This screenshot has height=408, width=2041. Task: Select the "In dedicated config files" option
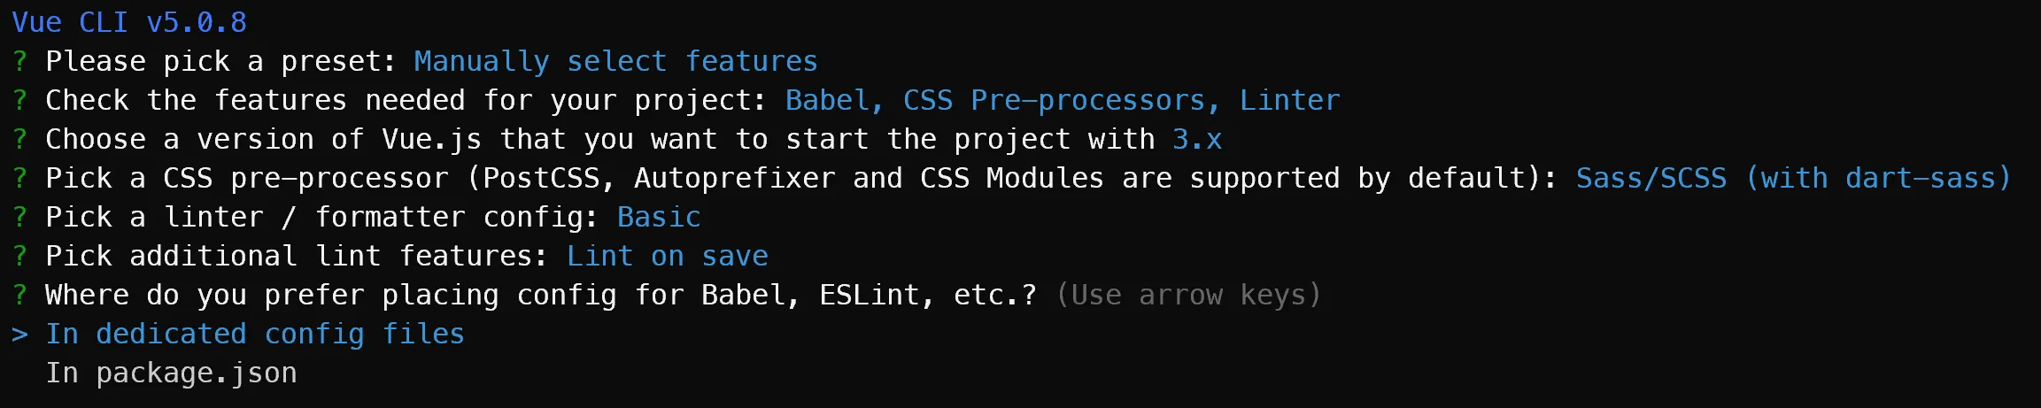point(255,335)
